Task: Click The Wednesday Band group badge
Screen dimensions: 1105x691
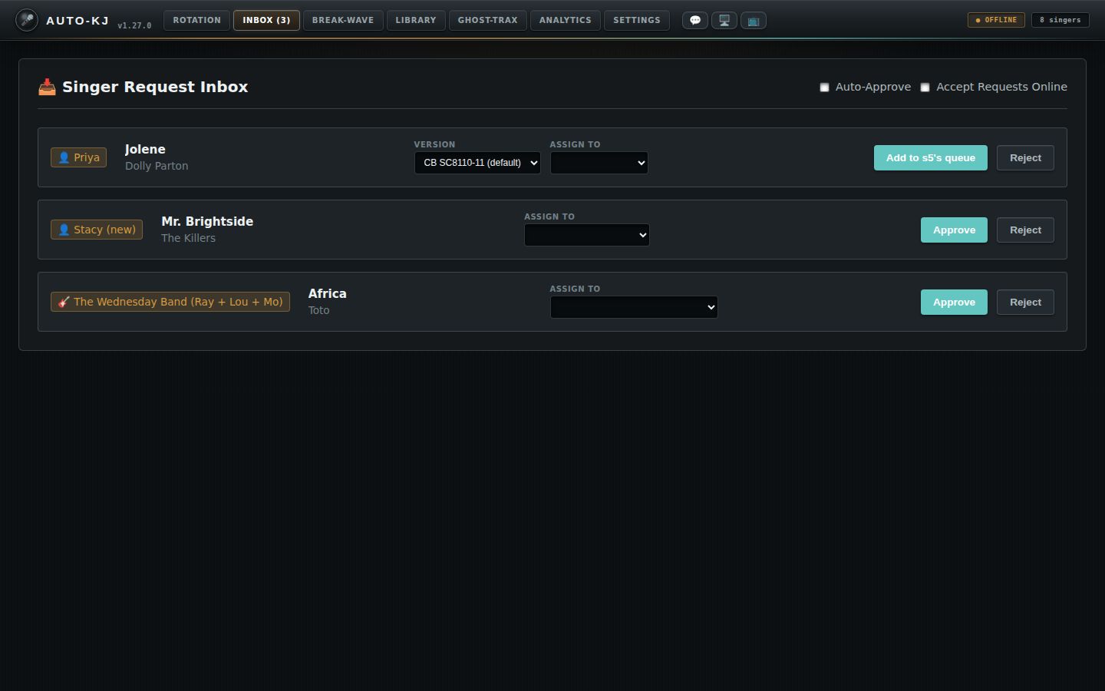Action: pos(170,302)
